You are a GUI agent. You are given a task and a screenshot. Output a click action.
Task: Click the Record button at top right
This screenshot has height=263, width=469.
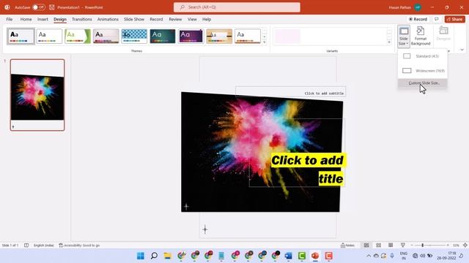[x=418, y=19]
